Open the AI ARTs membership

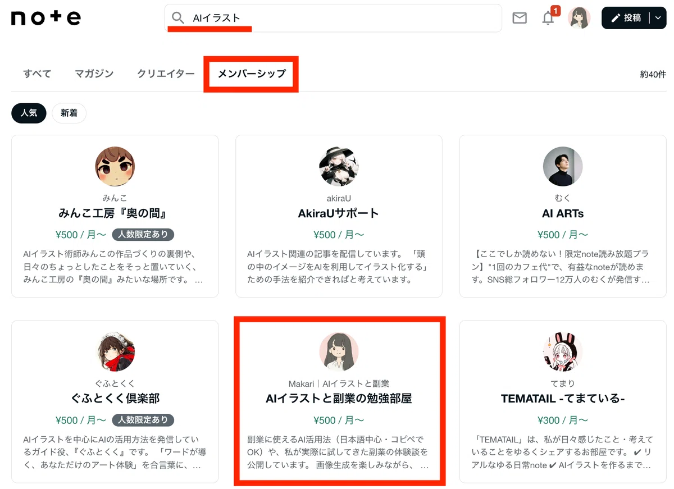563,213
